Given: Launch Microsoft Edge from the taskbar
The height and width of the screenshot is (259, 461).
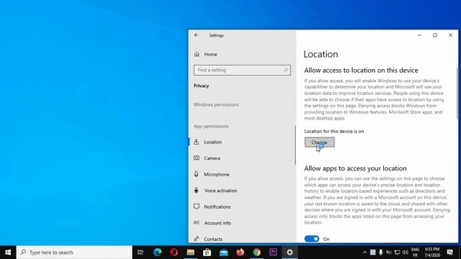Looking at the screenshot, I should (157, 253).
